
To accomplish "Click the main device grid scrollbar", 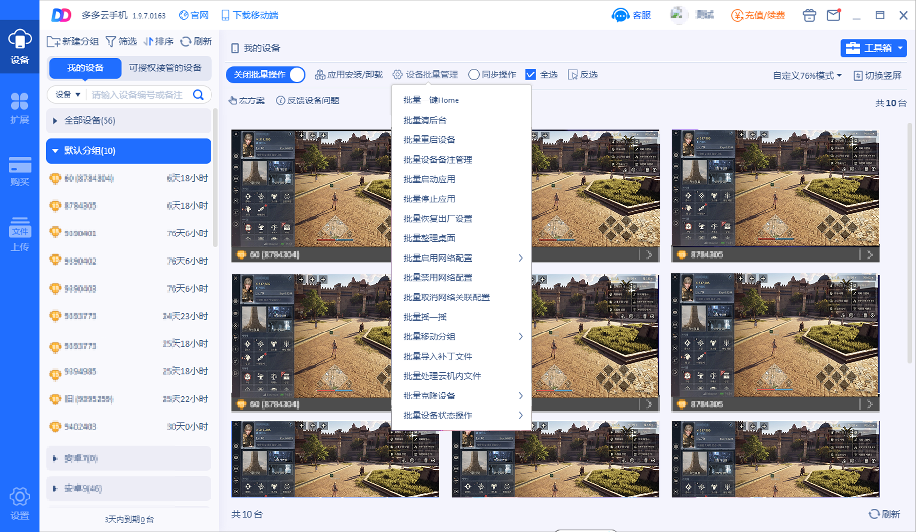I will coord(910,244).
